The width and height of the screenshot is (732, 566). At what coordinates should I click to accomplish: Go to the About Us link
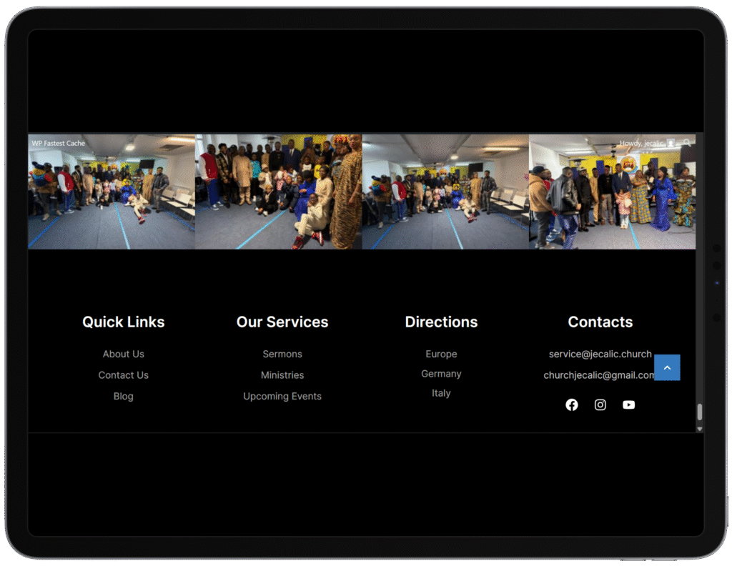123,354
